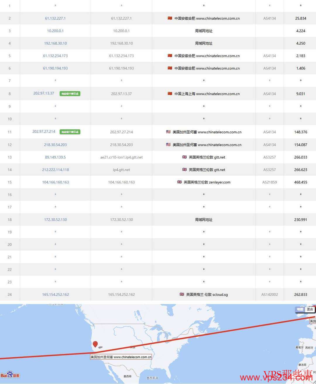Select latency value 4.250
The height and width of the screenshot is (384, 316).
pos(300,43)
